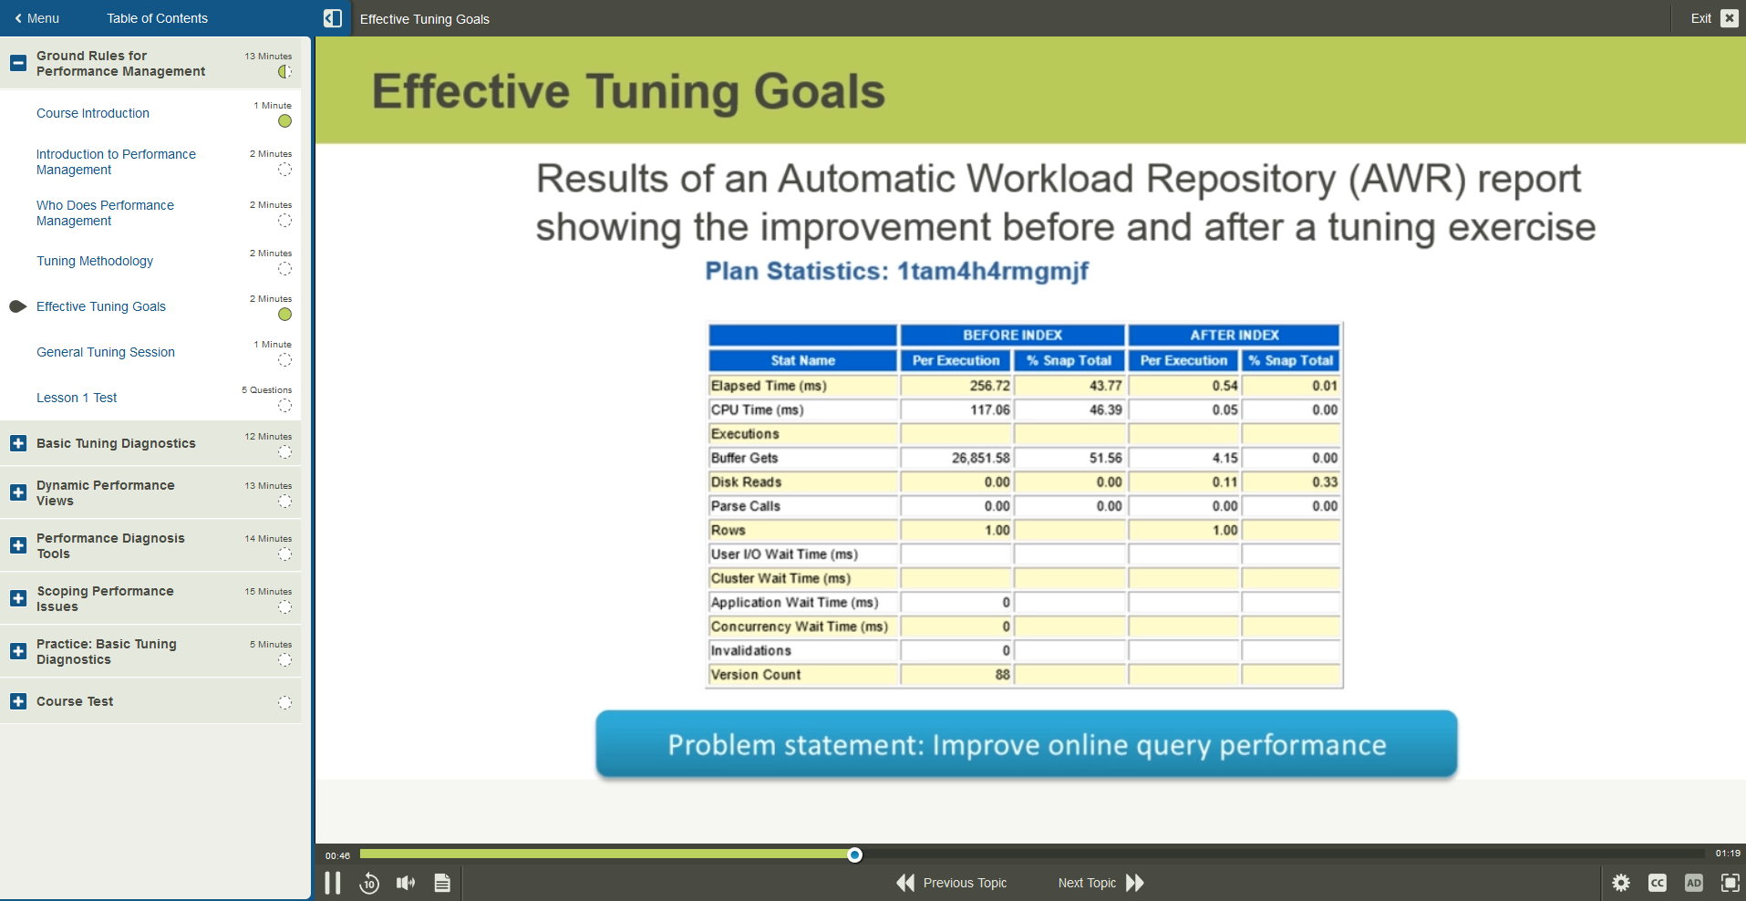Toggle closed captions CC
Image resolution: width=1746 pixels, height=901 pixels.
point(1658,883)
